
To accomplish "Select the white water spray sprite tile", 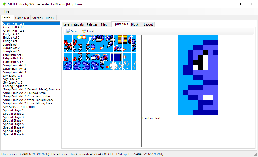I will pos(88,39).
